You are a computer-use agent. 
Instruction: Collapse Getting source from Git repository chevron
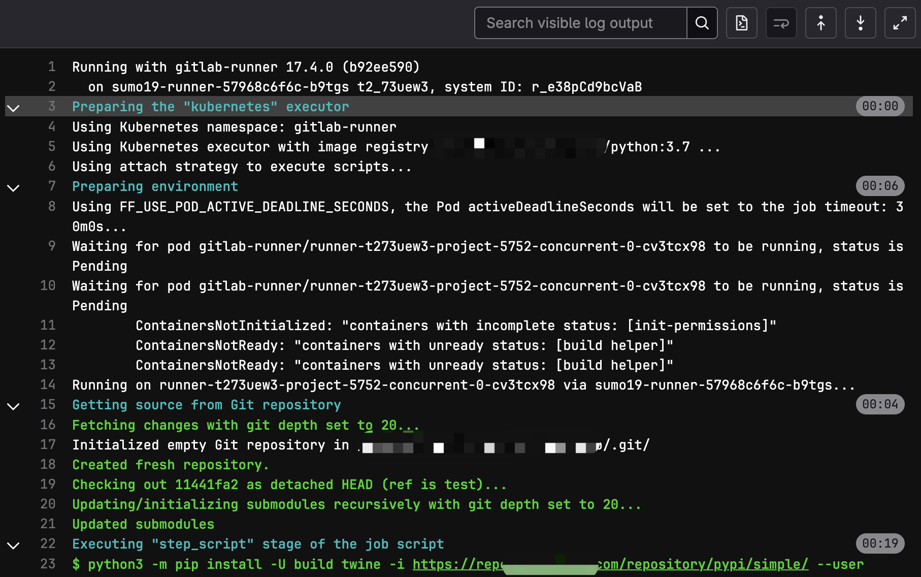click(x=13, y=406)
